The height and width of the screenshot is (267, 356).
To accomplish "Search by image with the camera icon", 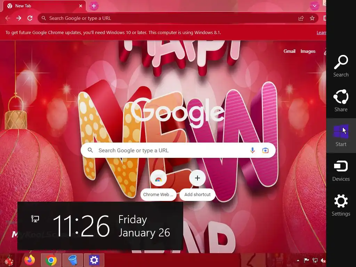I will [265, 150].
